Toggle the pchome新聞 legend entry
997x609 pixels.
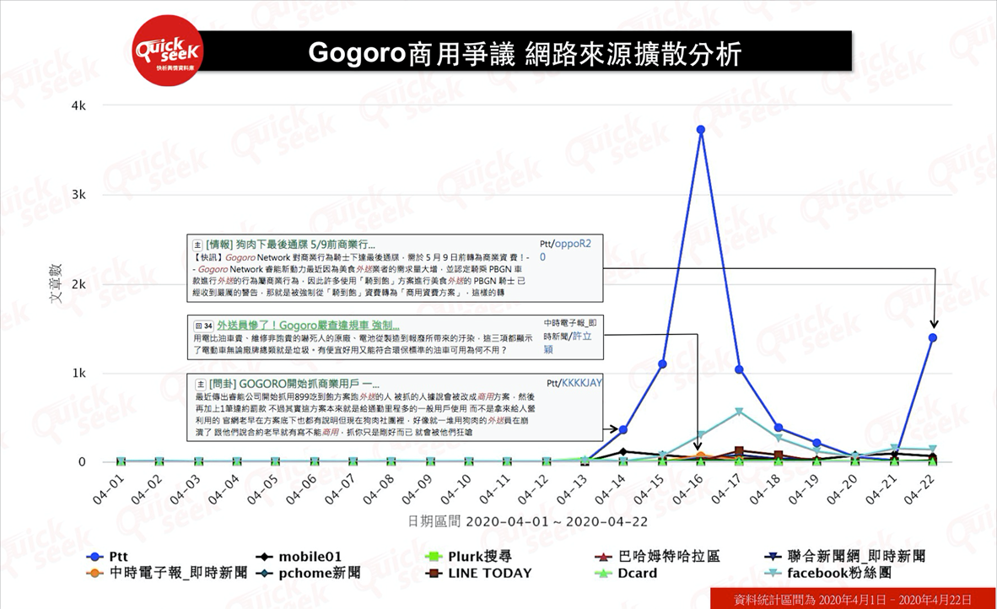point(309,573)
